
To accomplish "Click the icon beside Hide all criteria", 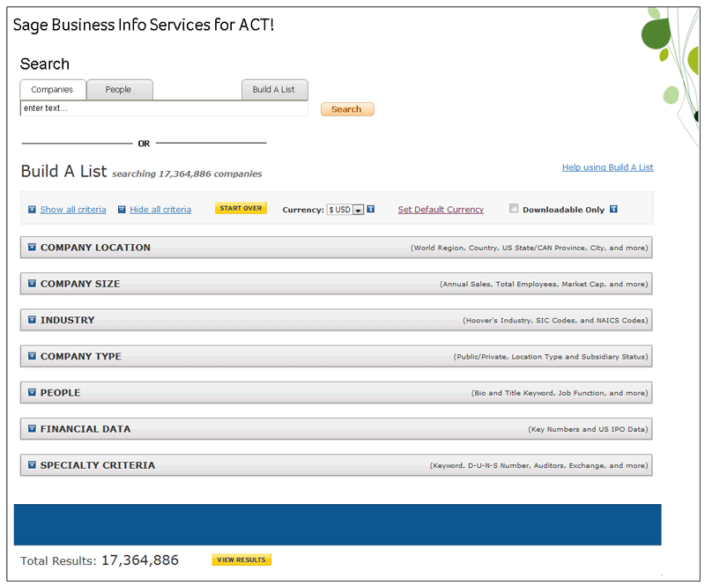I will point(122,210).
